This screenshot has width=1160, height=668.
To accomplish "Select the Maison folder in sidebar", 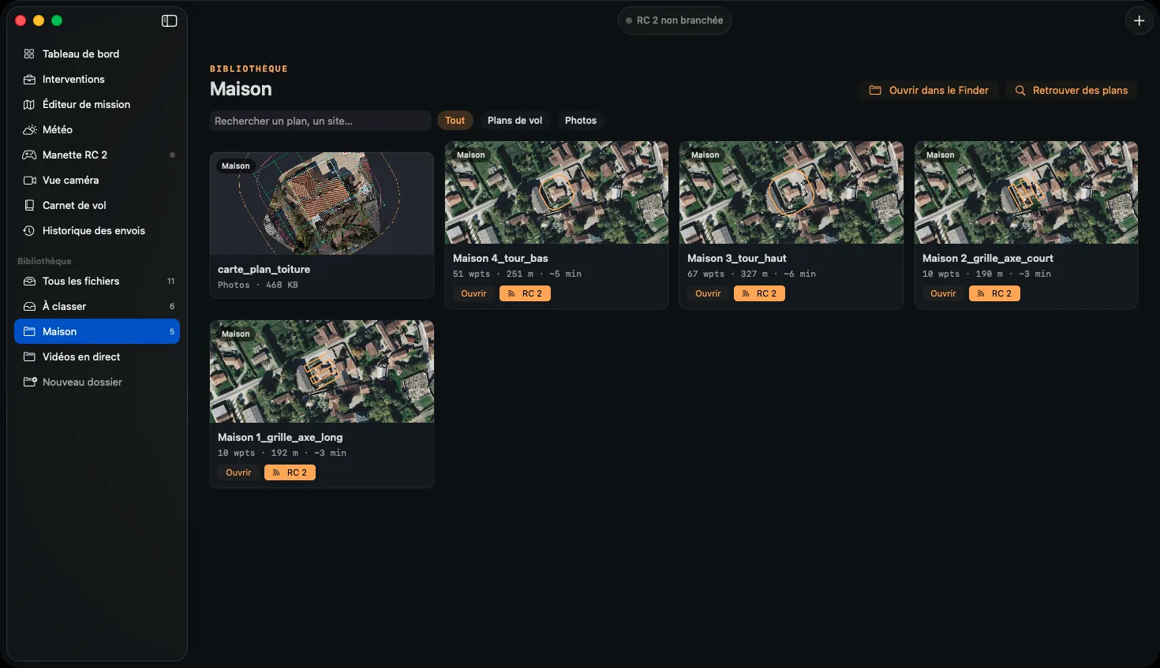I will point(97,331).
